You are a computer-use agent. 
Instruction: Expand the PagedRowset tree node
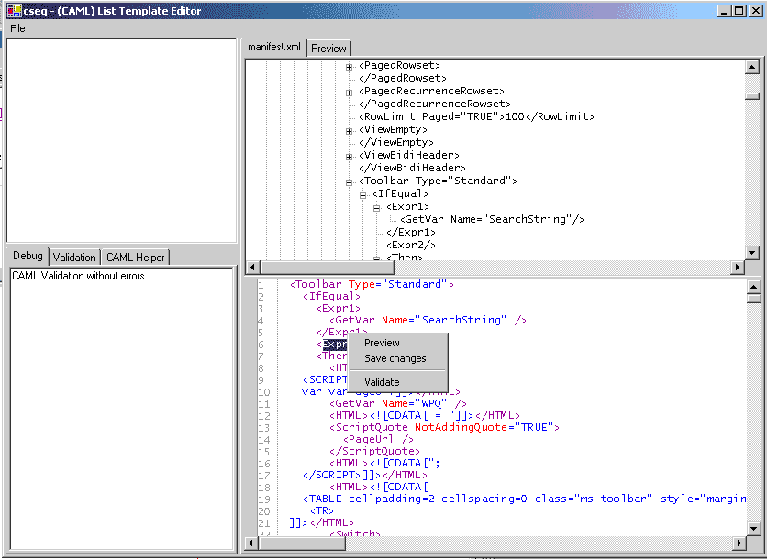(x=349, y=67)
